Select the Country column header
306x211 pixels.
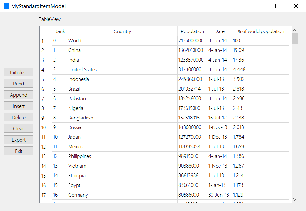(122, 31)
